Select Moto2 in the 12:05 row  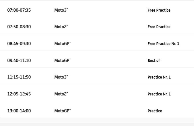coord(61,94)
